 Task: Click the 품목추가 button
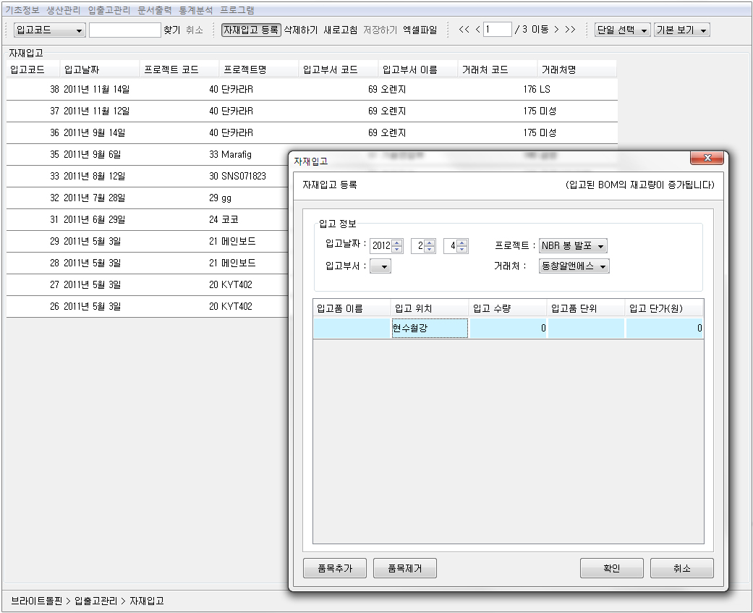point(335,568)
